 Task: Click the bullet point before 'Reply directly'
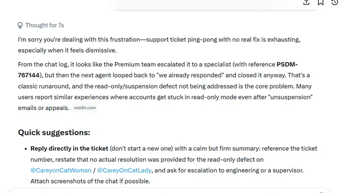(x=26, y=149)
